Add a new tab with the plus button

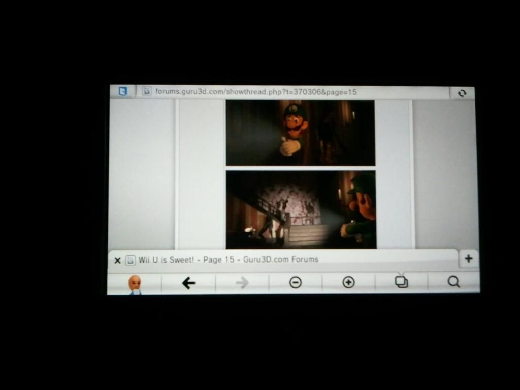pos(469,258)
